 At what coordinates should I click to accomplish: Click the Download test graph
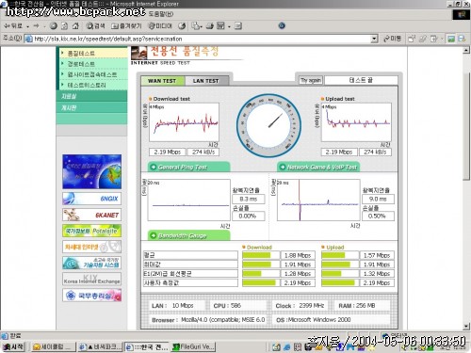point(184,122)
